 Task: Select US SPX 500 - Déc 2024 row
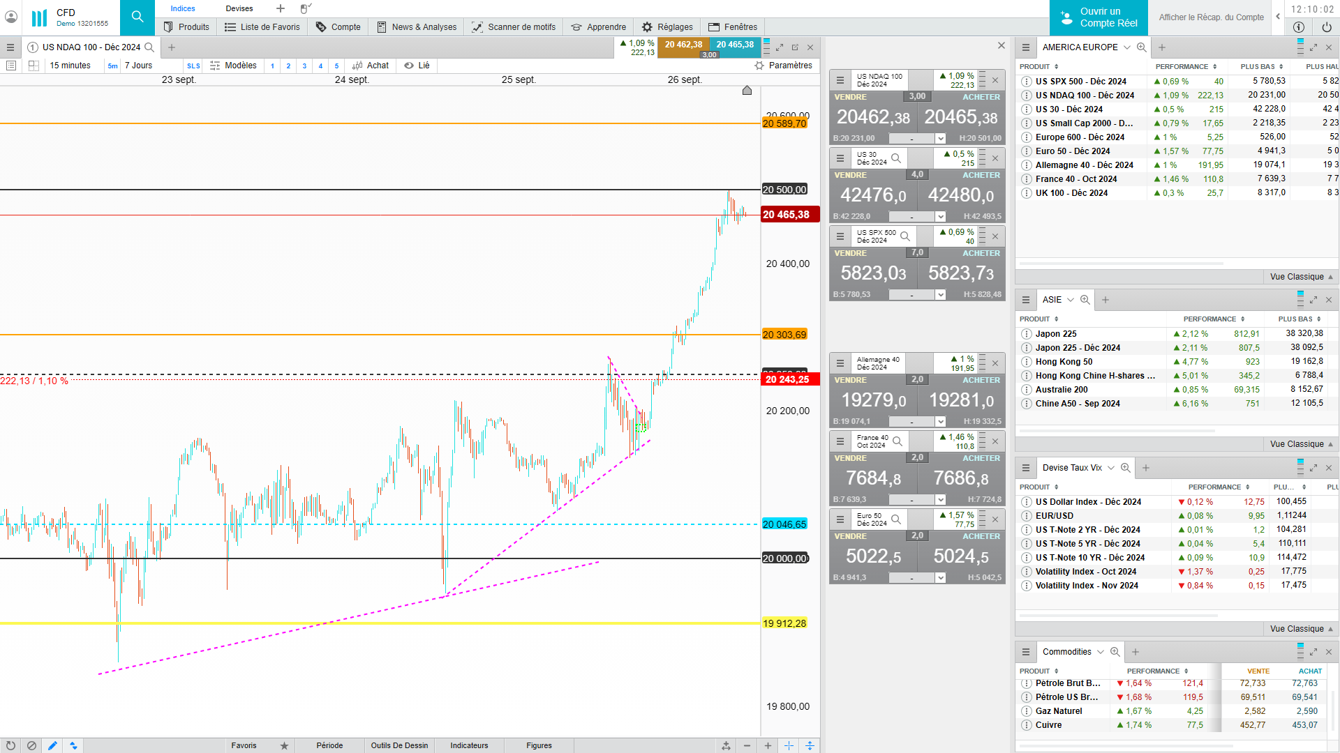(1080, 82)
